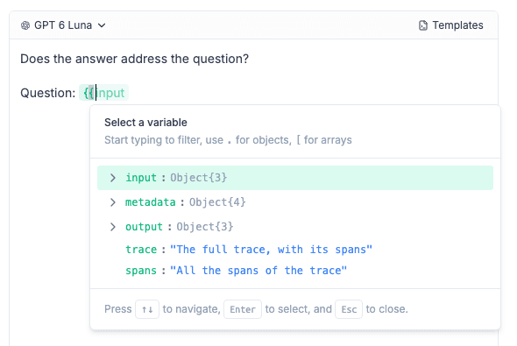Expand the output object chevron
Screen dimensions: 517x346
coord(113,227)
